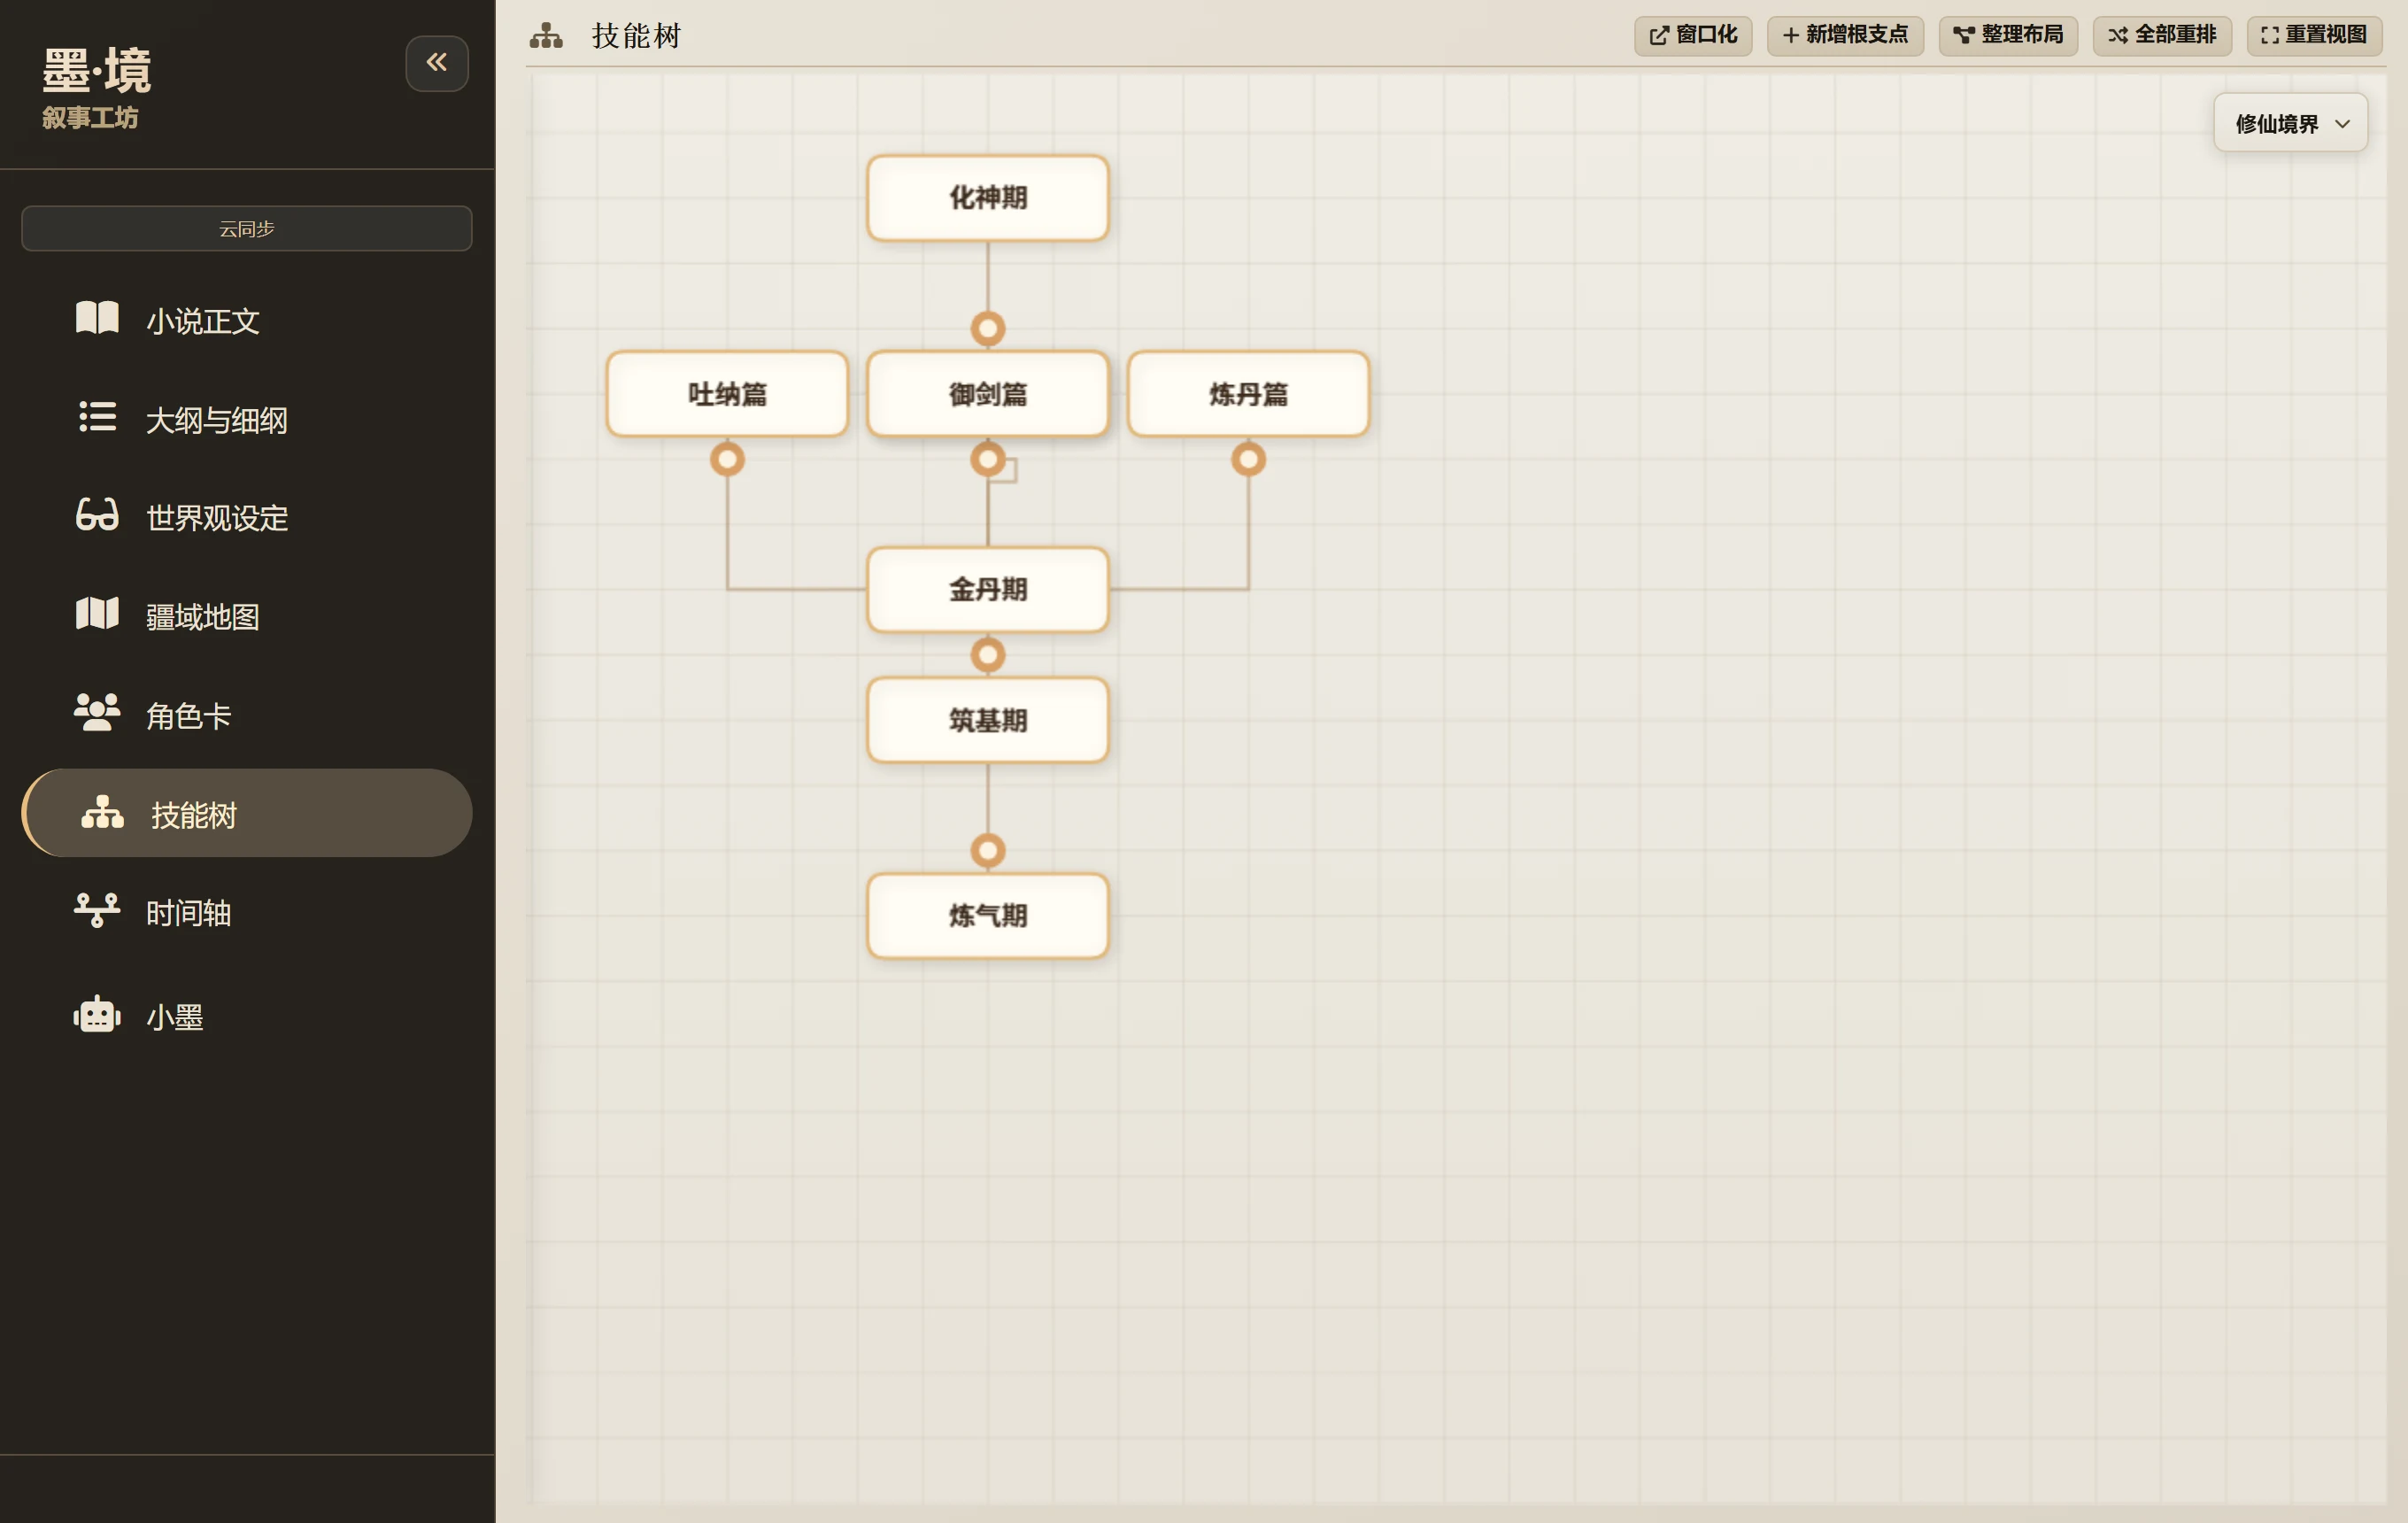Collapse the circle handle under 化神期
The image size is (2408, 1523).
988,328
